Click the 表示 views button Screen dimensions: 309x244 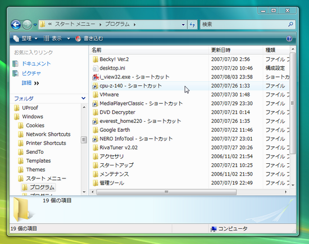click(53, 38)
